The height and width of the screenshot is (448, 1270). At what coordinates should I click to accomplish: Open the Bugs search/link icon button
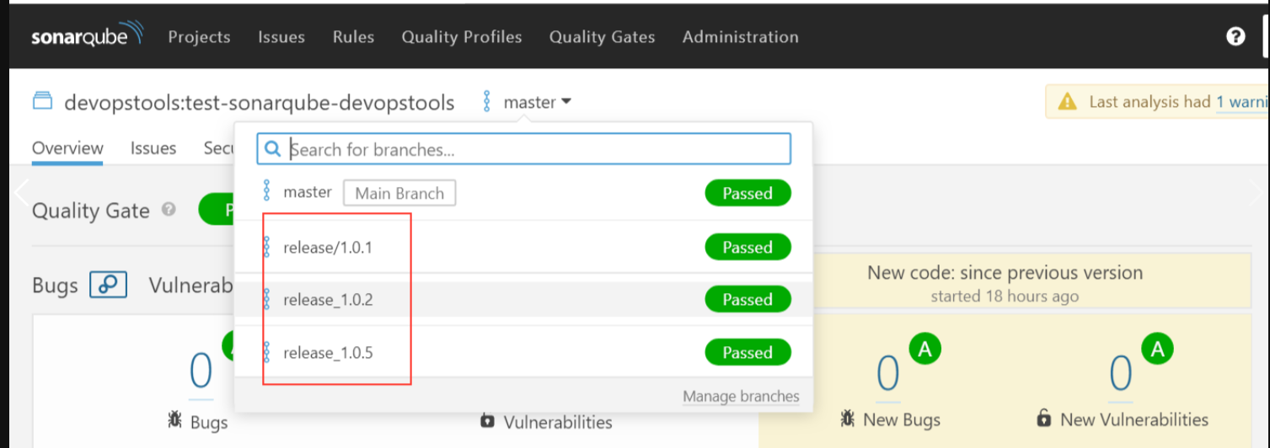tap(108, 285)
